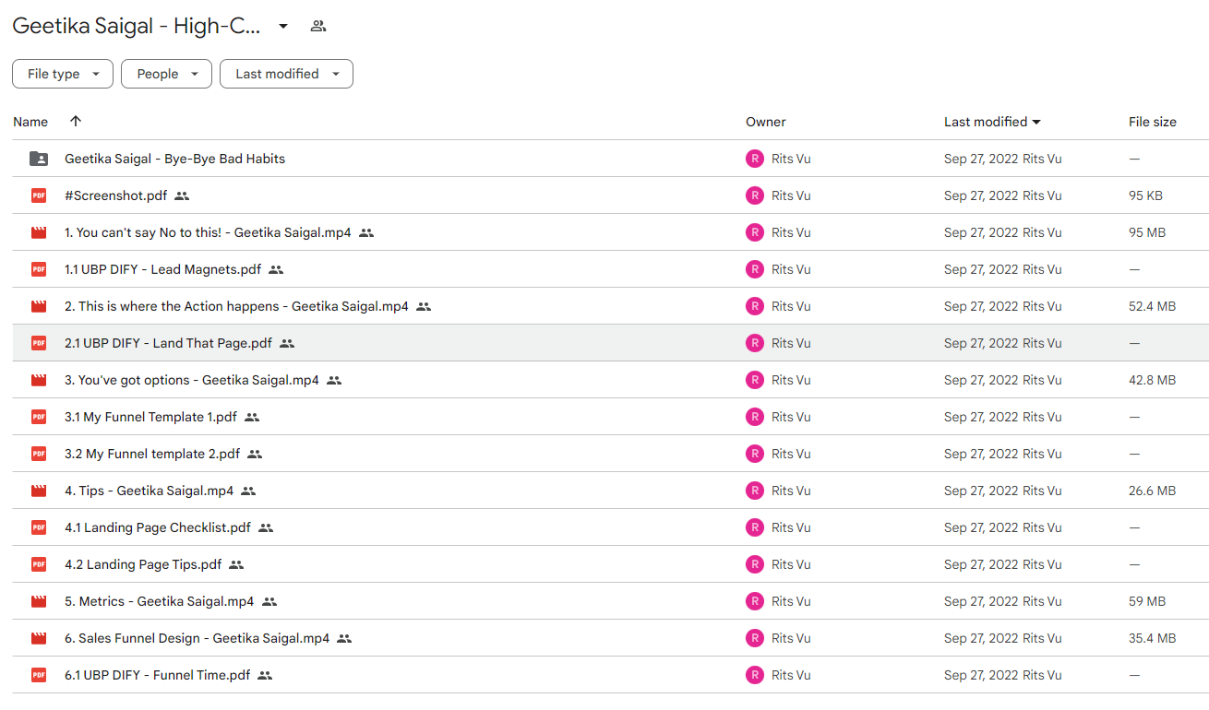The height and width of the screenshot is (710, 1209).
Task: Click shared icon next to 4. Tips file
Action: 248,491
